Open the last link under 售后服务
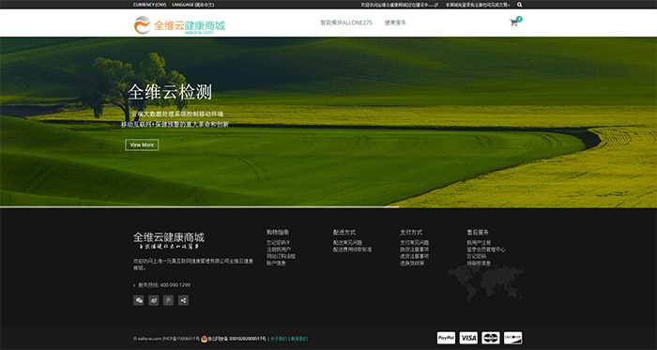The height and width of the screenshot is (350, 657). click(479, 263)
